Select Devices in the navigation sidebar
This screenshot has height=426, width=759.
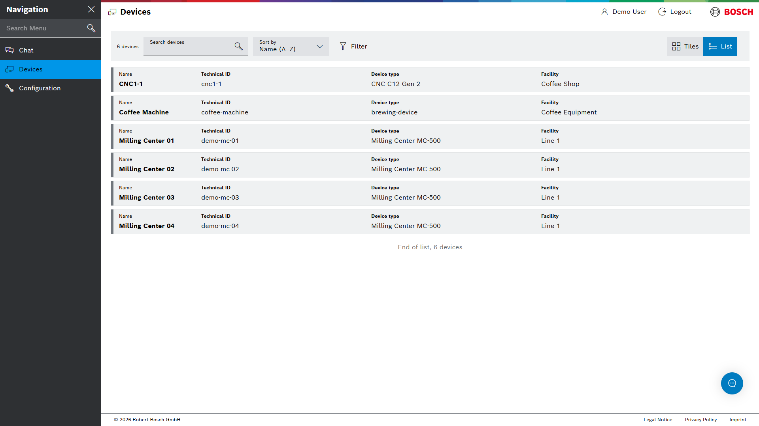click(x=51, y=69)
